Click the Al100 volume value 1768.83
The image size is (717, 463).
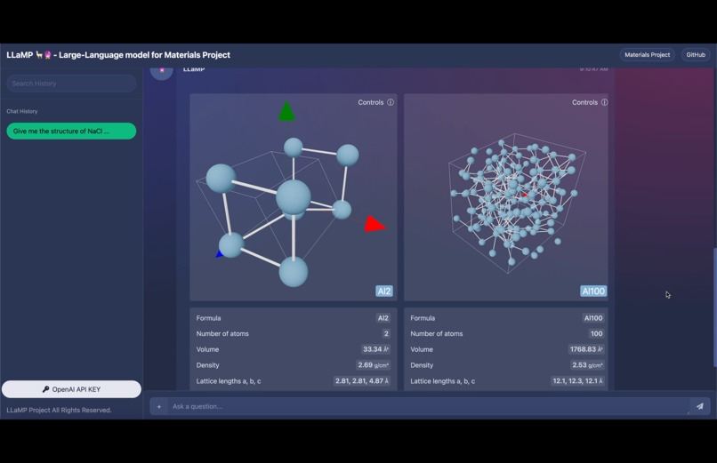586,349
